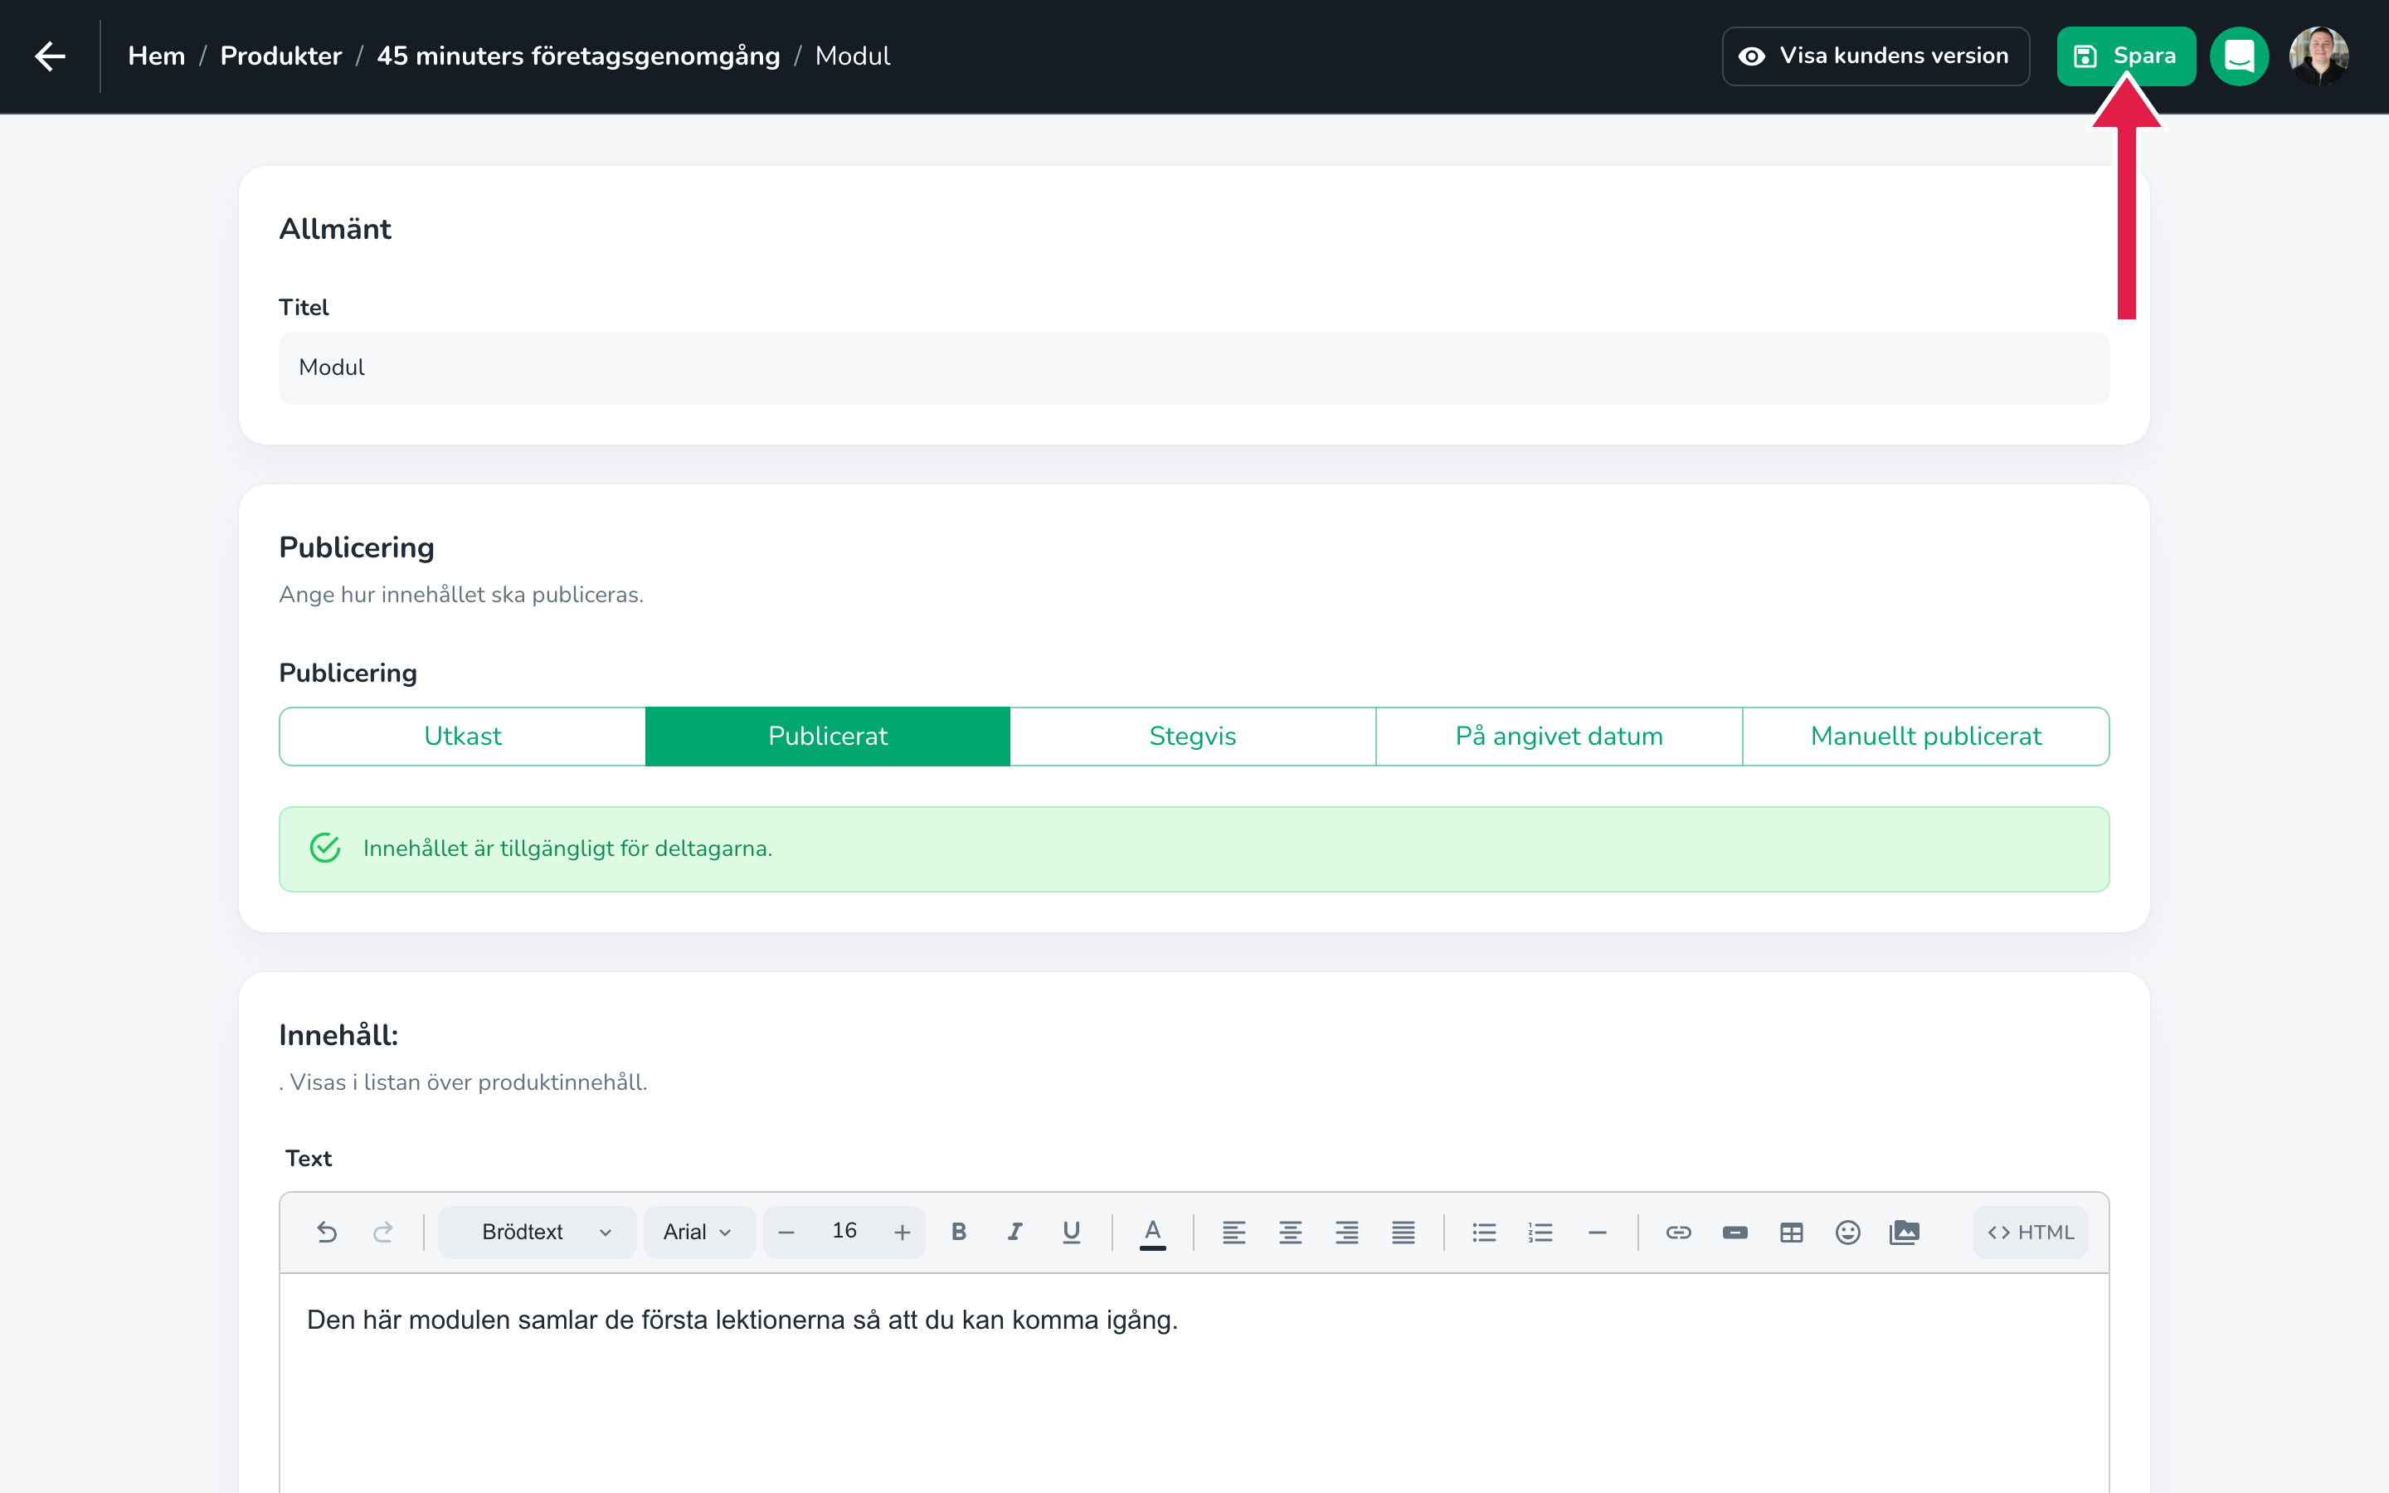Click the font size value 16
This screenshot has width=2389, height=1493.
click(x=844, y=1230)
